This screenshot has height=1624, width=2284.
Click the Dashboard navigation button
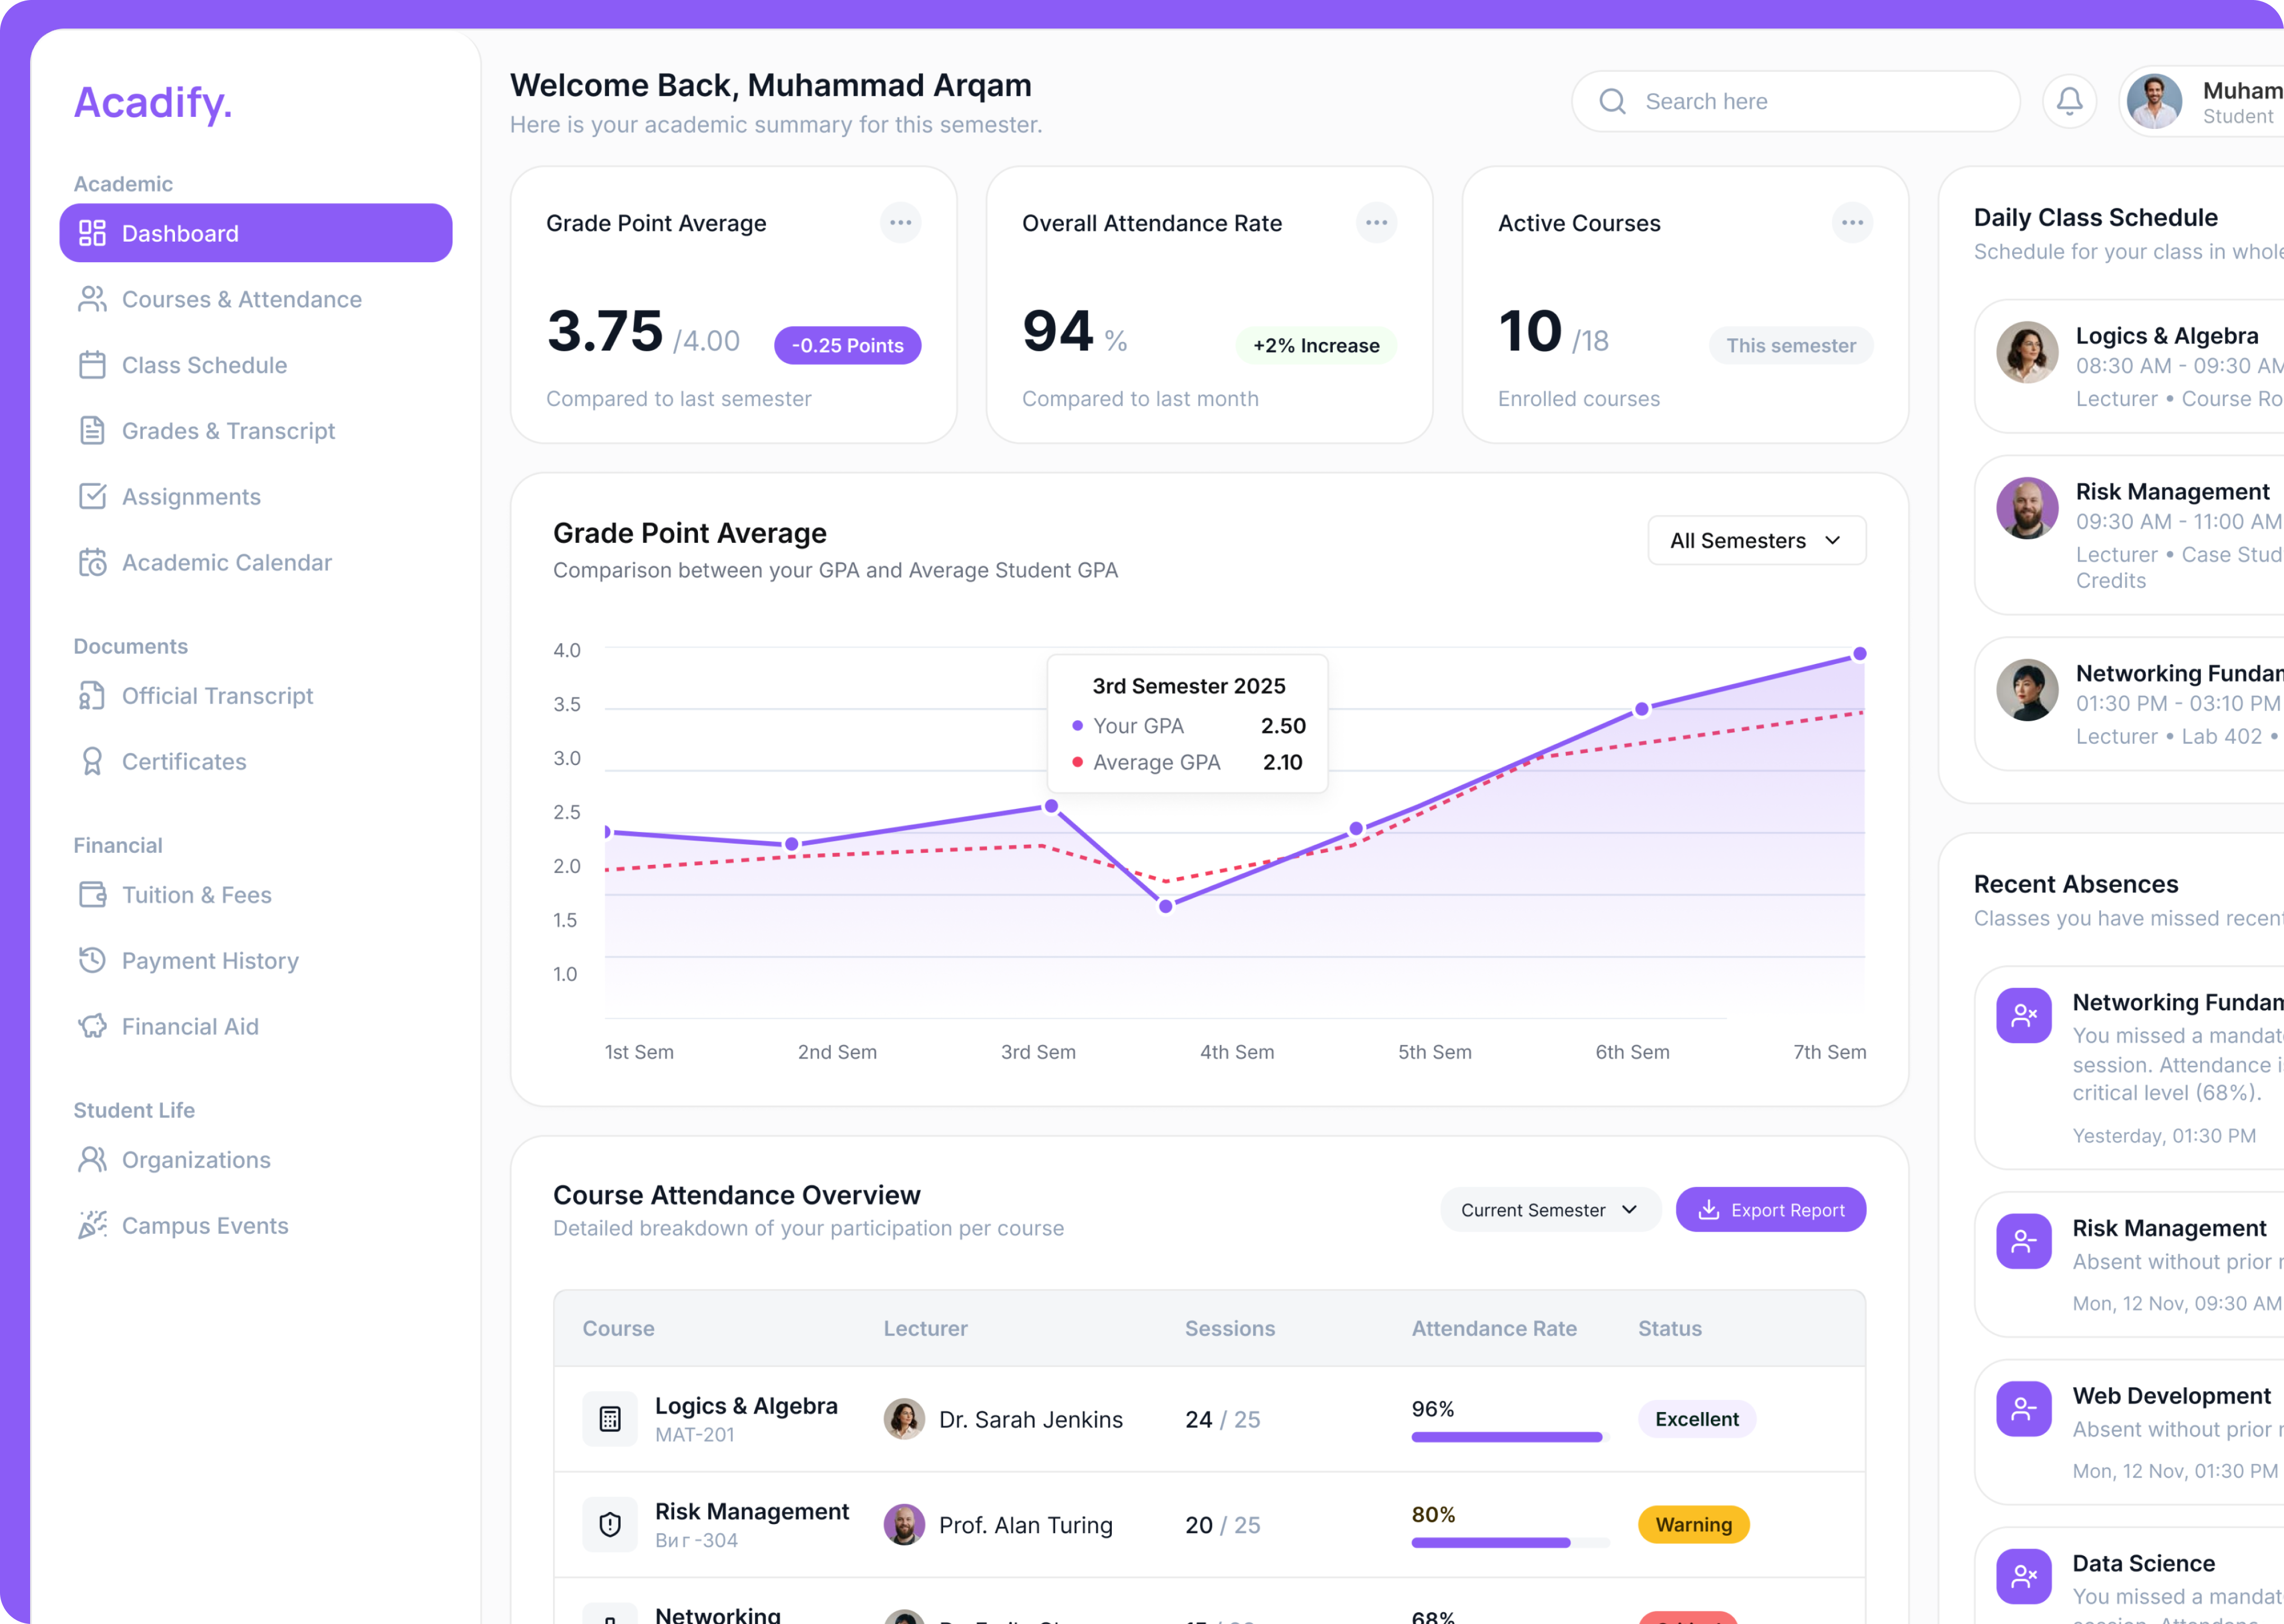tap(256, 233)
